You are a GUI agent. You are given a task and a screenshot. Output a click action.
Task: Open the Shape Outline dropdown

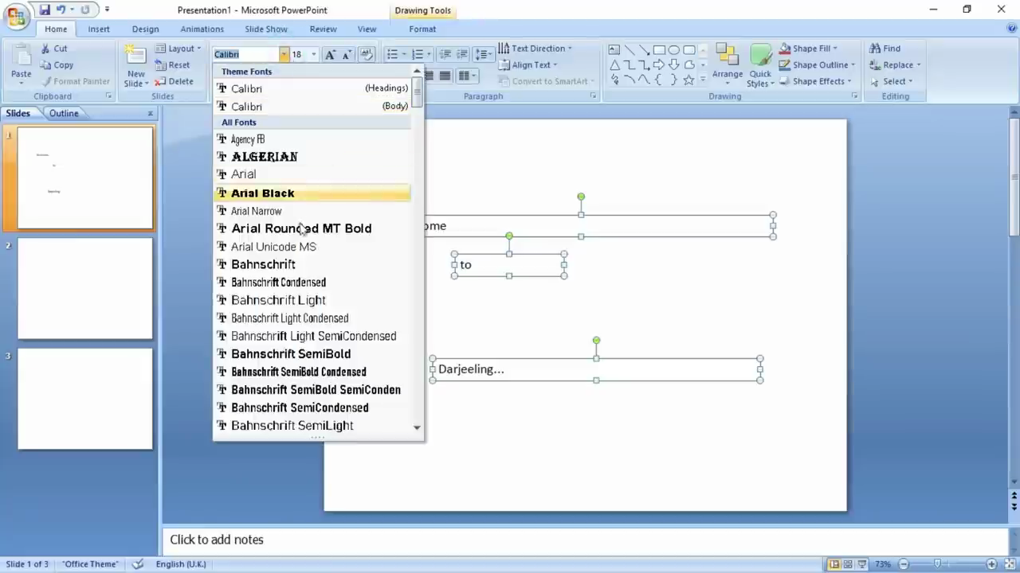[x=817, y=65]
